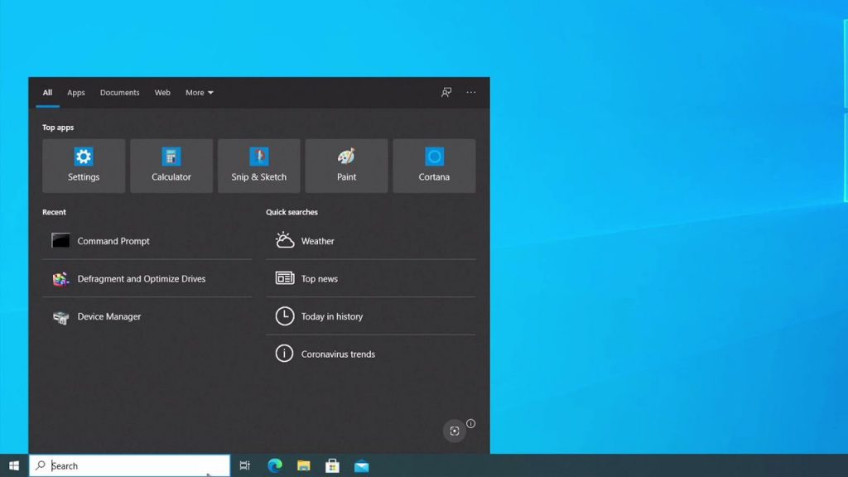The image size is (848, 477).
Task: Open the Snip & Sketch tile
Action: click(259, 166)
